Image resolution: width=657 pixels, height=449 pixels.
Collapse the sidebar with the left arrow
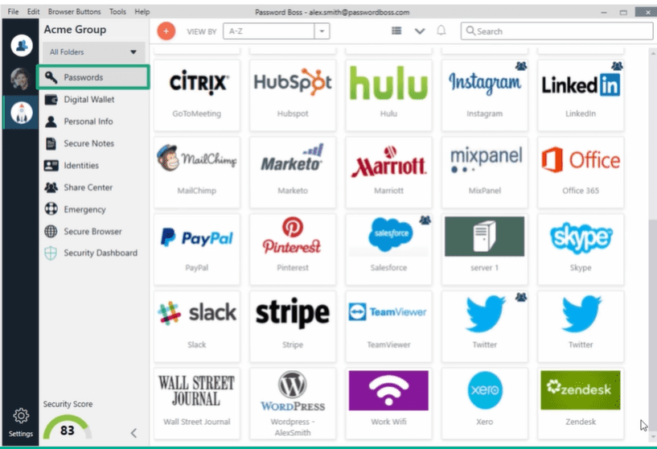click(x=133, y=433)
